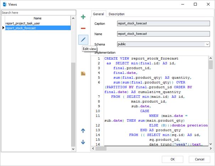Click horizontal scrollbar right arrow
Image resolution: width=215 pixels, height=166 pixels.
(211, 149)
